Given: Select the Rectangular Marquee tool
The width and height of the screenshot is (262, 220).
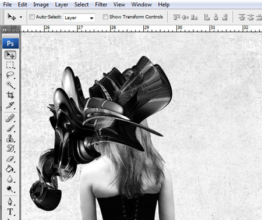Looking at the screenshot, I should point(10,65).
